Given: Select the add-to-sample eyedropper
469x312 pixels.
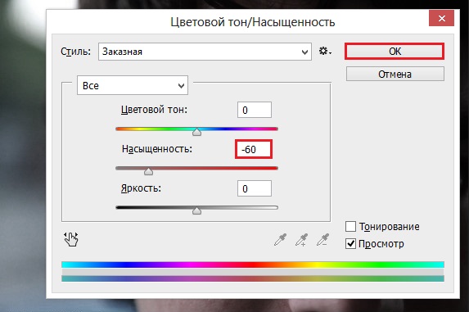Looking at the screenshot, I should [301, 240].
